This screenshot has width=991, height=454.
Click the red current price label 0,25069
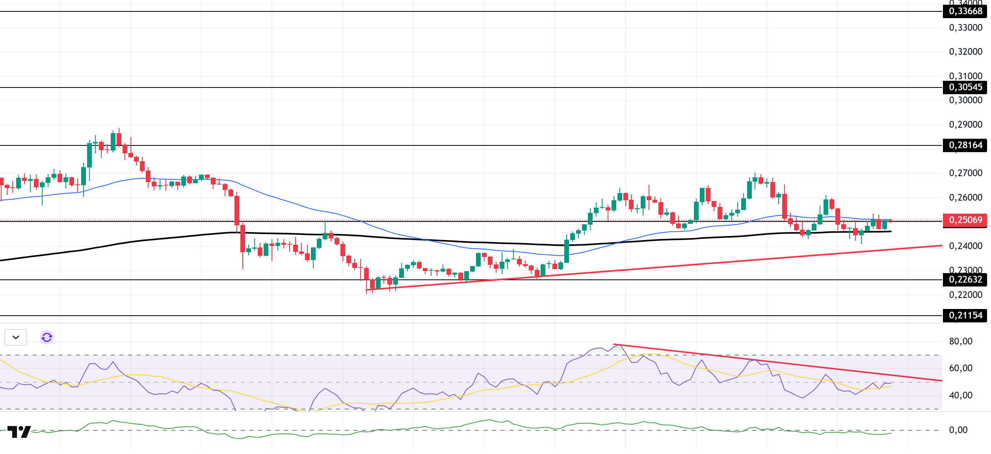click(x=965, y=220)
